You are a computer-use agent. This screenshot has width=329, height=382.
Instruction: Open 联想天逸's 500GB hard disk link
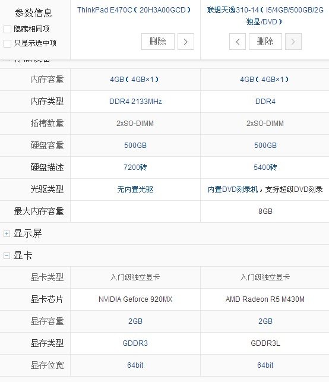click(x=265, y=146)
